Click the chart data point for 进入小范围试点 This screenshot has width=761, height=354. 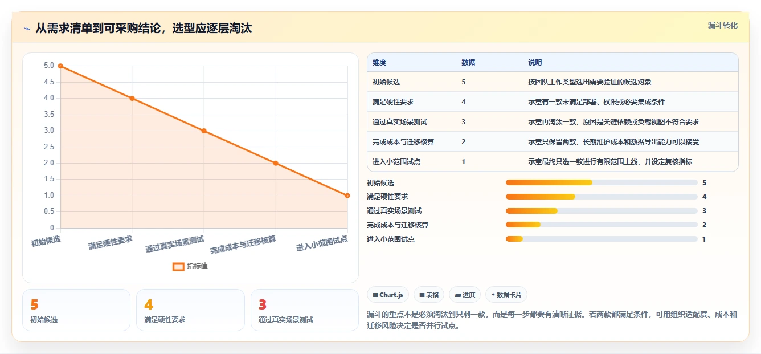pyautogui.click(x=347, y=196)
